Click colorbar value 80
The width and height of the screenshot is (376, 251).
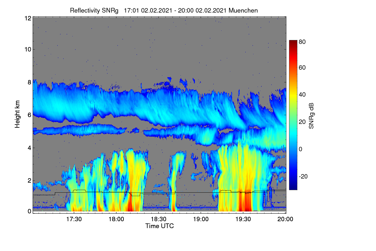pyautogui.click(x=302, y=42)
